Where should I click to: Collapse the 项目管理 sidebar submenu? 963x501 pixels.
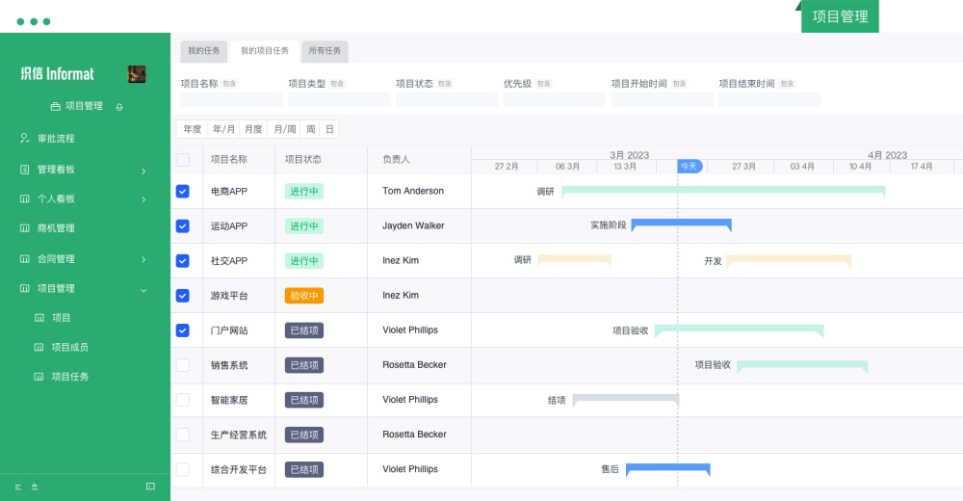pos(143,289)
